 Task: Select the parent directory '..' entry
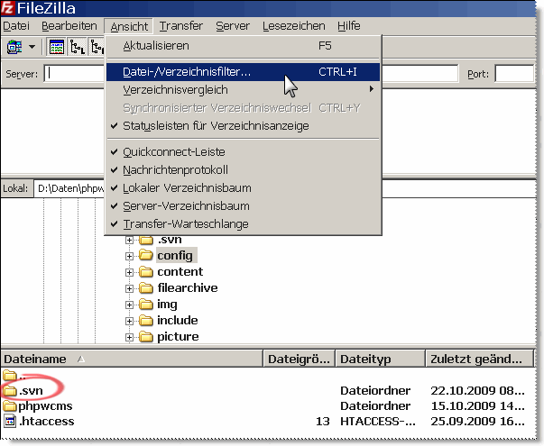pyautogui.click(x=14, y=376)
